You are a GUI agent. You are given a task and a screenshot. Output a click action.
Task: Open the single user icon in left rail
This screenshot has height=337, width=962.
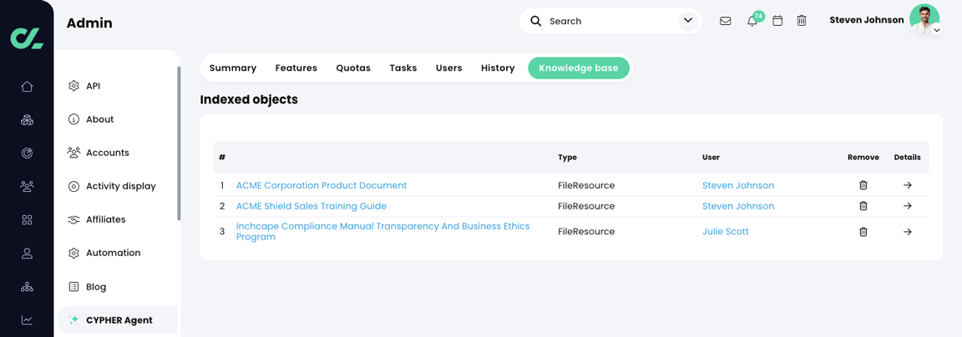coord(27,253)
